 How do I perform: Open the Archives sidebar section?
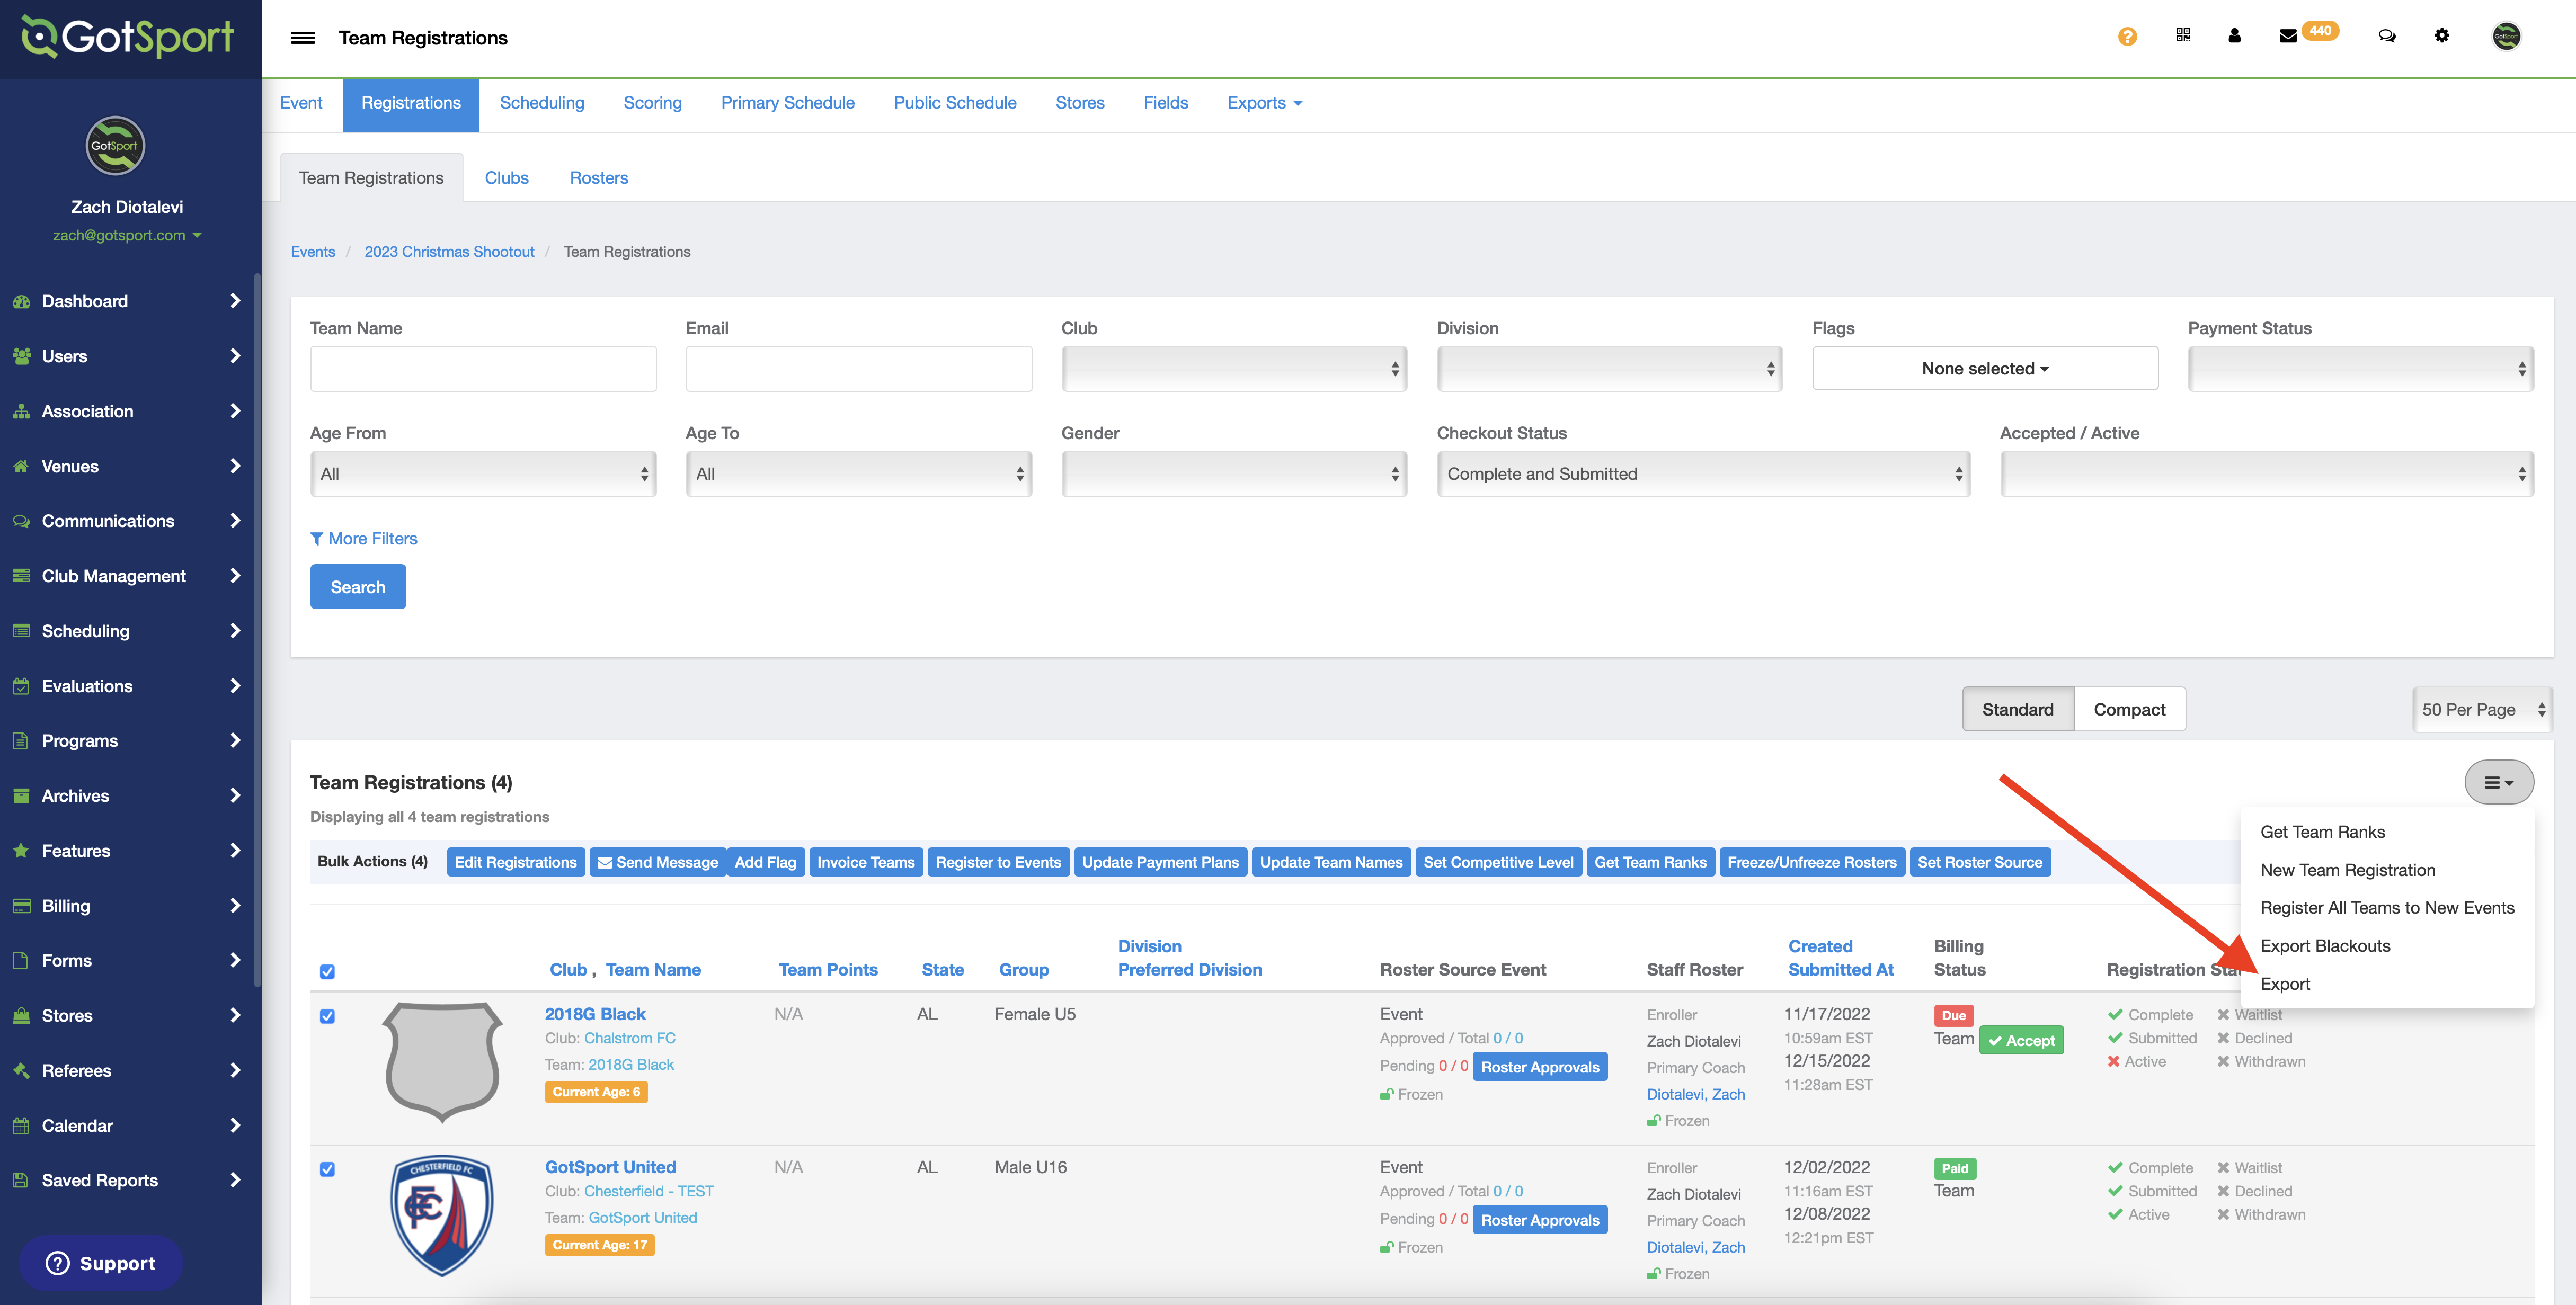128,796
